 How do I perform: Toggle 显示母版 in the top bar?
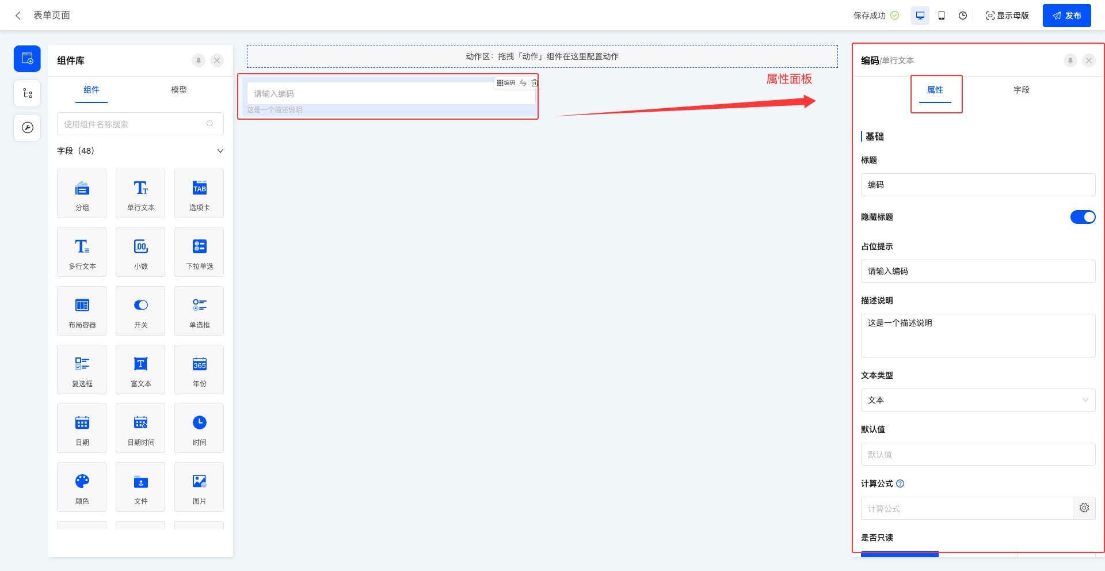1007,16
